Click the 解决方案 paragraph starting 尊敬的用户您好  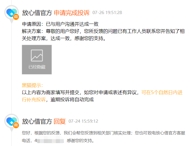pos(103,35)
